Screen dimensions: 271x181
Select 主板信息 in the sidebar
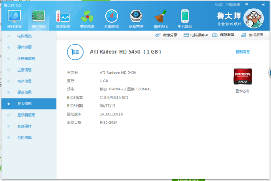click(29, 70)
